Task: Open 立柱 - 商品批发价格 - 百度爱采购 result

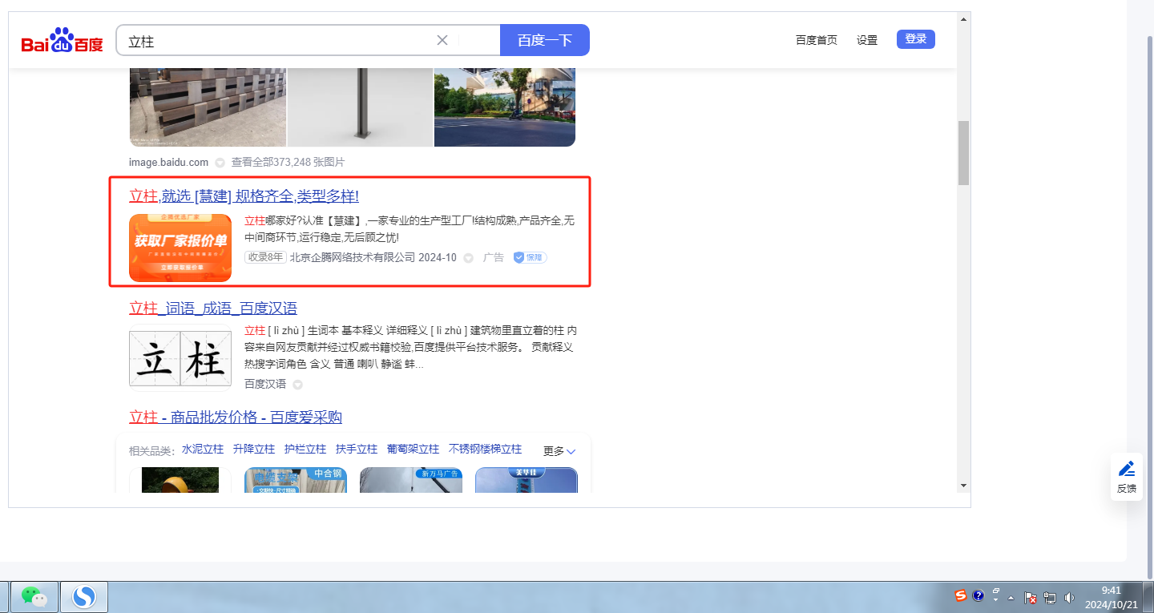Action: click(236, 417)
